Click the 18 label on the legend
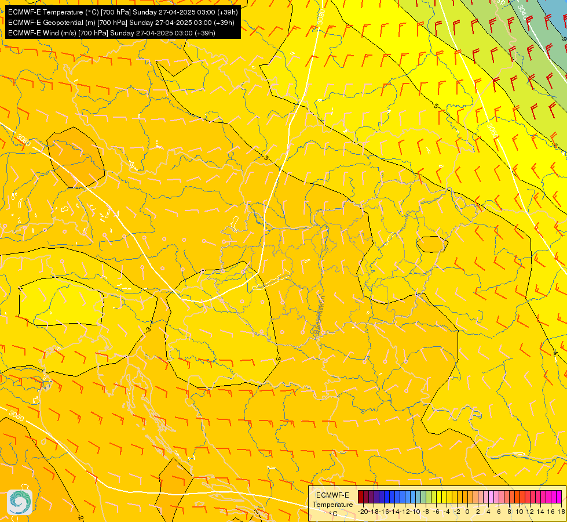567x522 pixels. [x=561, y=512]
